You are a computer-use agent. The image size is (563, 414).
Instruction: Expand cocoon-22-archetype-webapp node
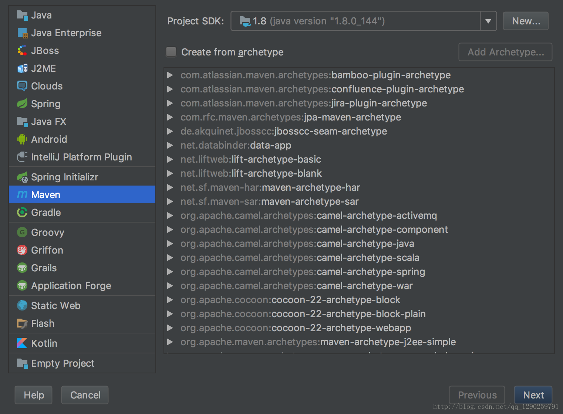[170, 328]
